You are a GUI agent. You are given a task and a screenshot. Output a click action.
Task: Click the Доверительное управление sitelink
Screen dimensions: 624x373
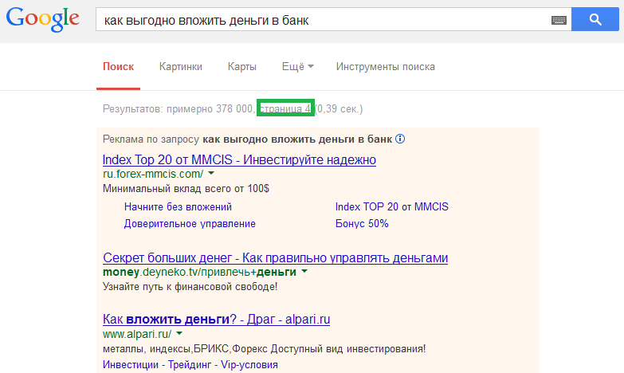190,224
